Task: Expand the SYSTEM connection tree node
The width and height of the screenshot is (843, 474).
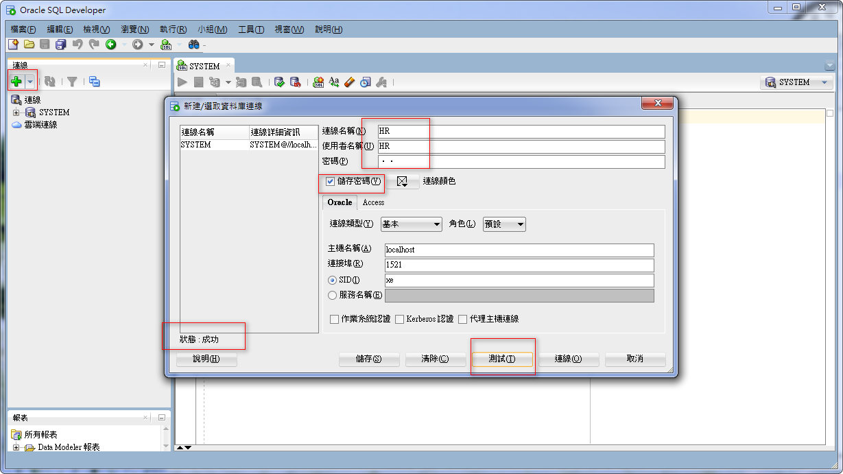Action: [x=16, y=112]
